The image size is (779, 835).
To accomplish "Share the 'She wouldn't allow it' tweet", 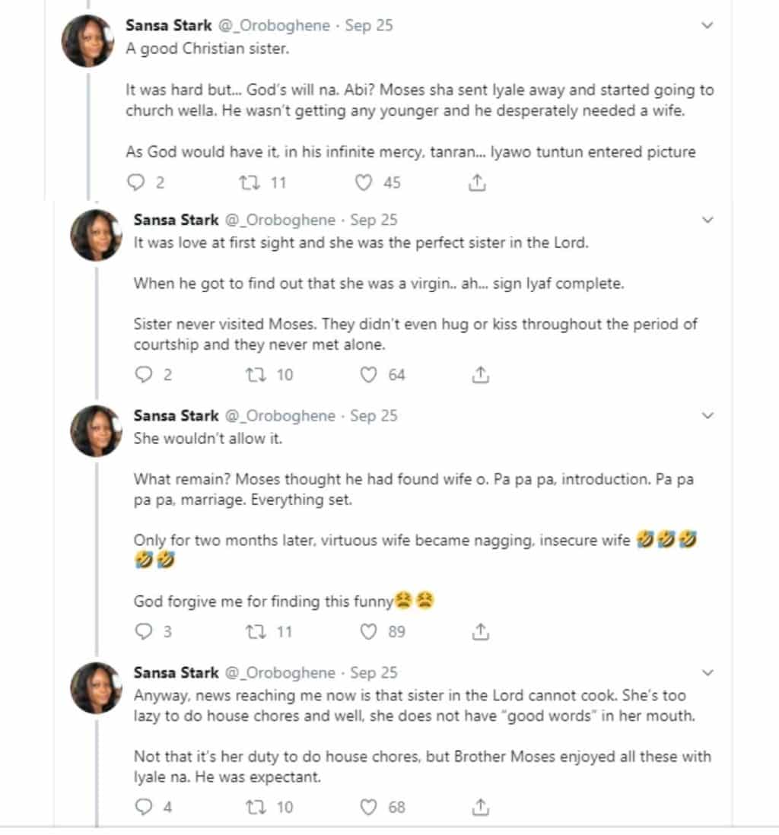I will point(480,632).
